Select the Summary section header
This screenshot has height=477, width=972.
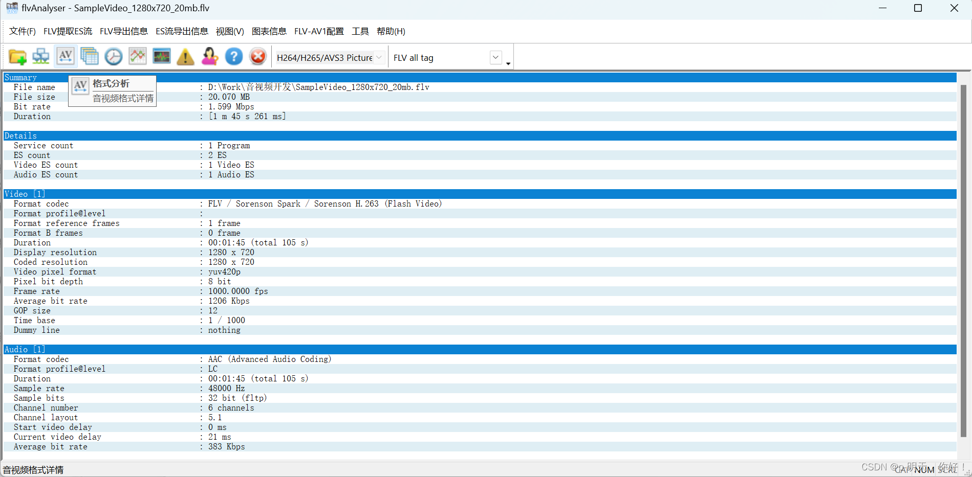pos(480,77)
